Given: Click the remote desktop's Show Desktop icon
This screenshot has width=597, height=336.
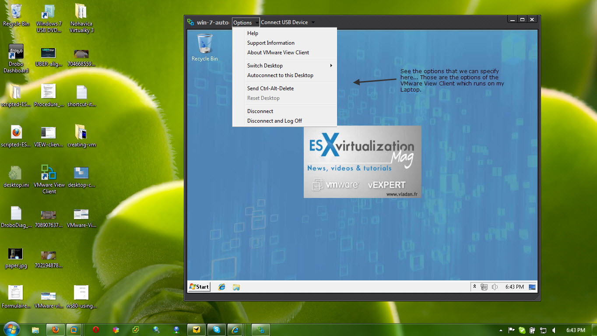Looking at the screenshot, I should click(x=532, y=287).
